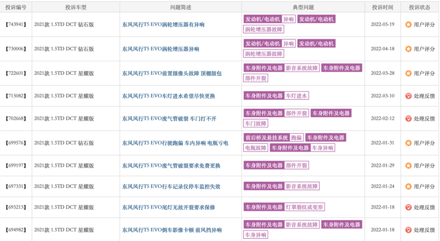Click the 投诉时间 column header
Image resolution: width=440 pixels, height=241 pixels.
(382, 7)
